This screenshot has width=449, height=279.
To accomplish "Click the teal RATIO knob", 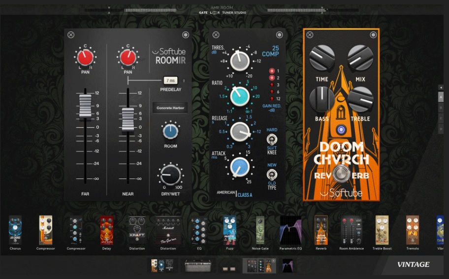I will point(240,96).
